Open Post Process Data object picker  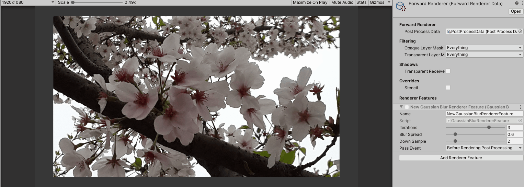[520, 31]
